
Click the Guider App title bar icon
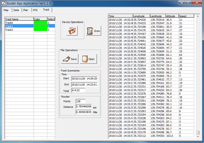[x=3, y=2]
